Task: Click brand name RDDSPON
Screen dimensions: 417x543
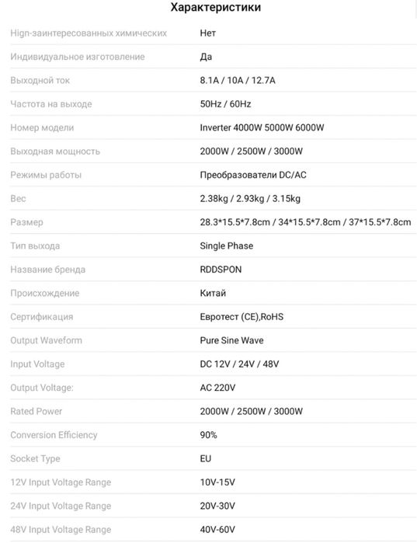Action: (221, 270)
